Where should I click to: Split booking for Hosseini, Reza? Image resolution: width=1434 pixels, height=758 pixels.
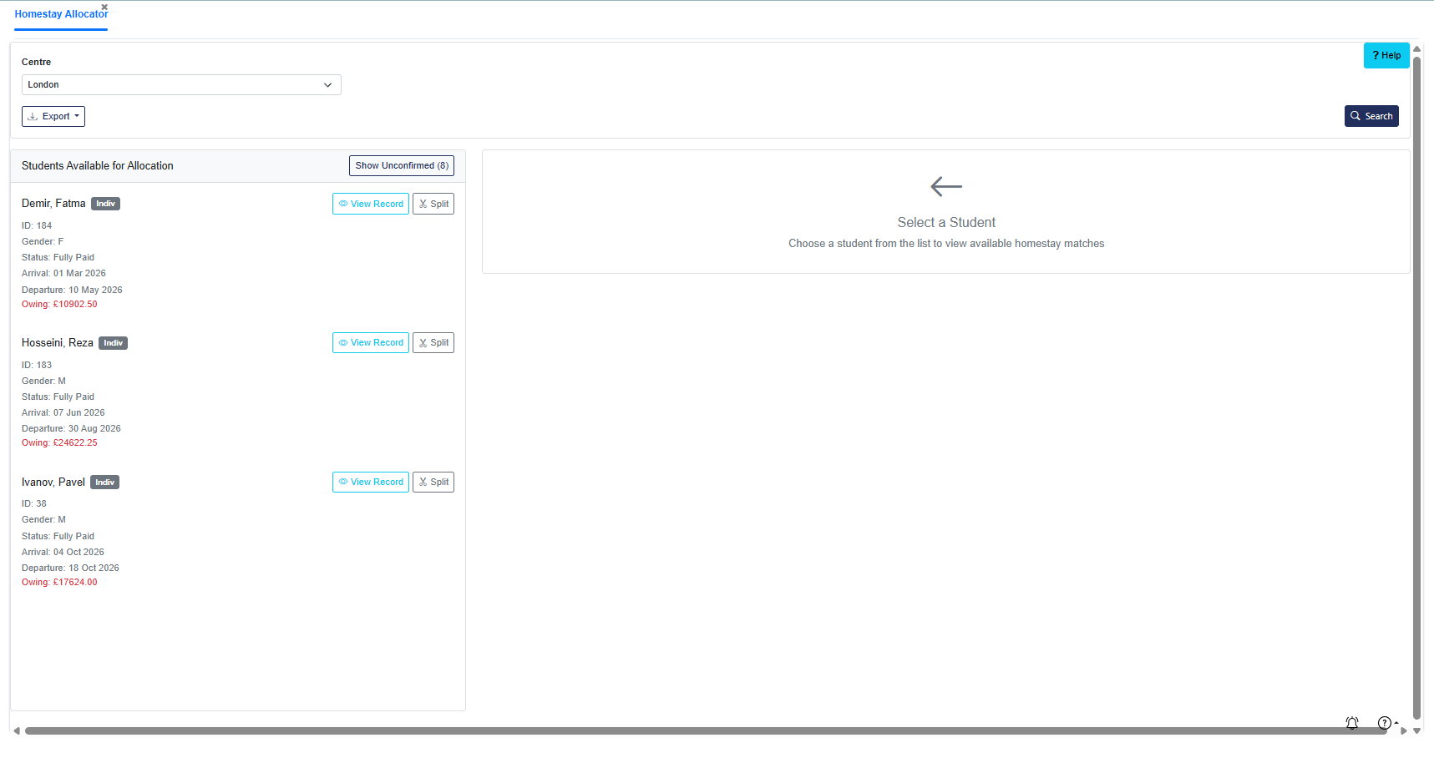click(x=433, y=342)
